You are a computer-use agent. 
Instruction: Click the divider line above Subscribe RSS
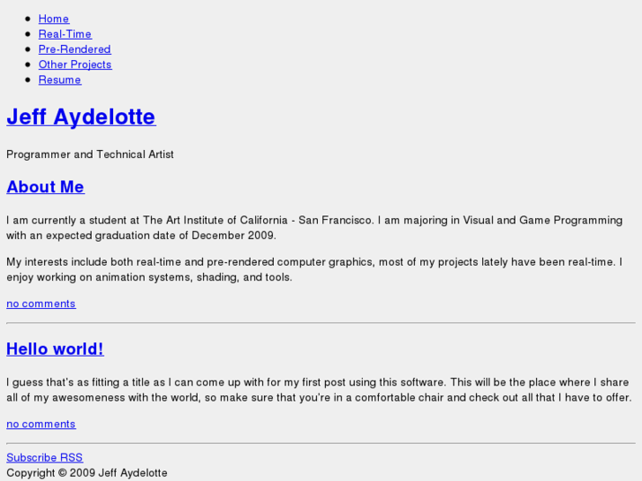coord(321,443)
